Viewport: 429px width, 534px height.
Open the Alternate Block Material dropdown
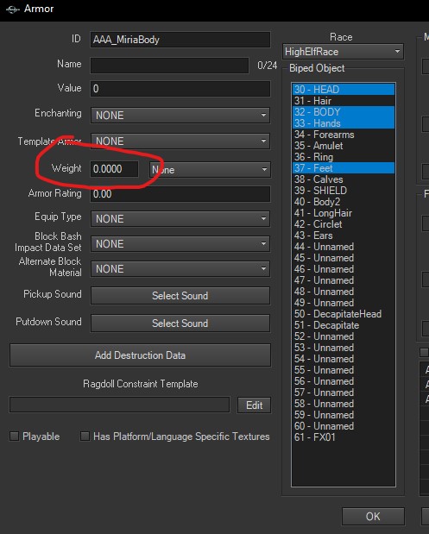180,269
